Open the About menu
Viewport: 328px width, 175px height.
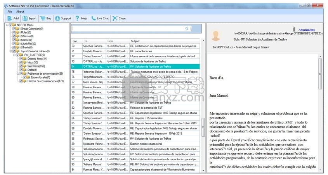[x=20, y=12]
